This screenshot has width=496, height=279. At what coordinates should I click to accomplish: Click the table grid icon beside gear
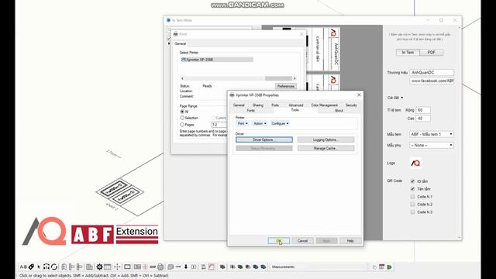pyautogui.click(x=108, y=267)
